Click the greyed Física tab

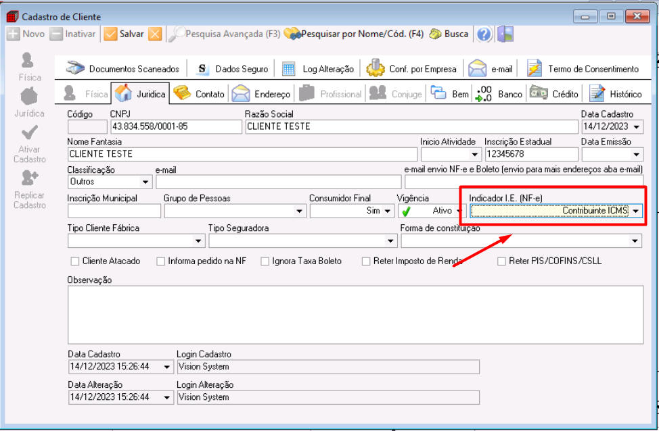pyautogui.click(x=86, y=94)
